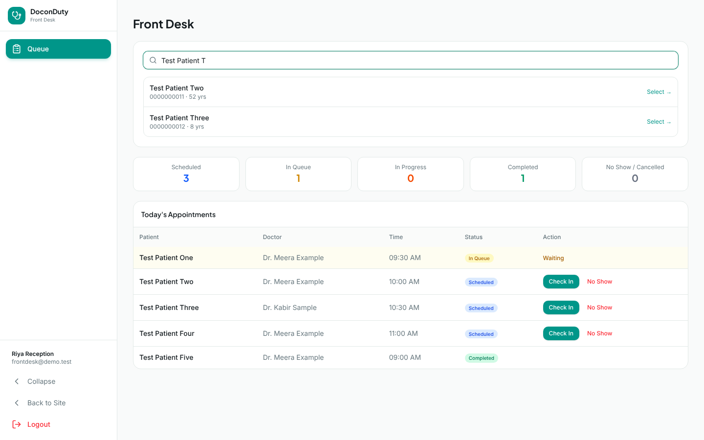704x440 pixels.
Task: Click the DoconDuty stethoscope logo icon
Action: tap(17, 16)
